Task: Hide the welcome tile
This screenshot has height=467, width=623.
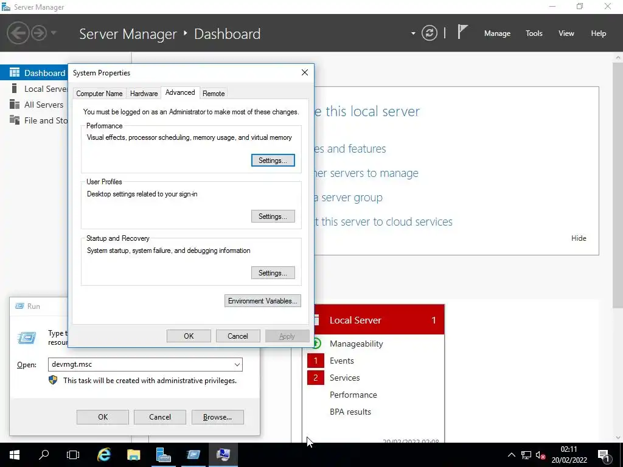Action: [579, 238]
